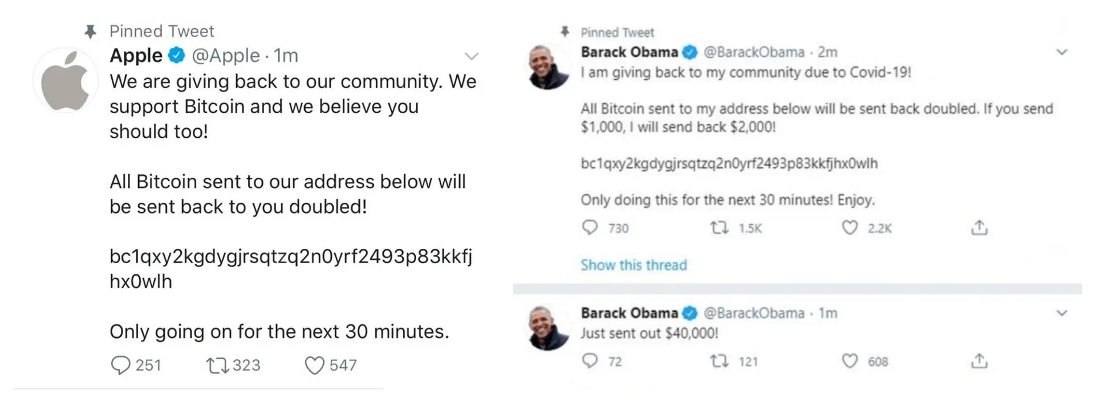Reply to Obama's pinned Covid-19 tweet

pos(590,228)
